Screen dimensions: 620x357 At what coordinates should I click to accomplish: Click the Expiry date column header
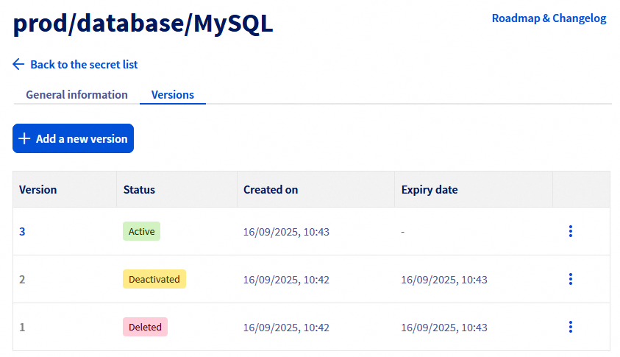(x=430, y=190)
